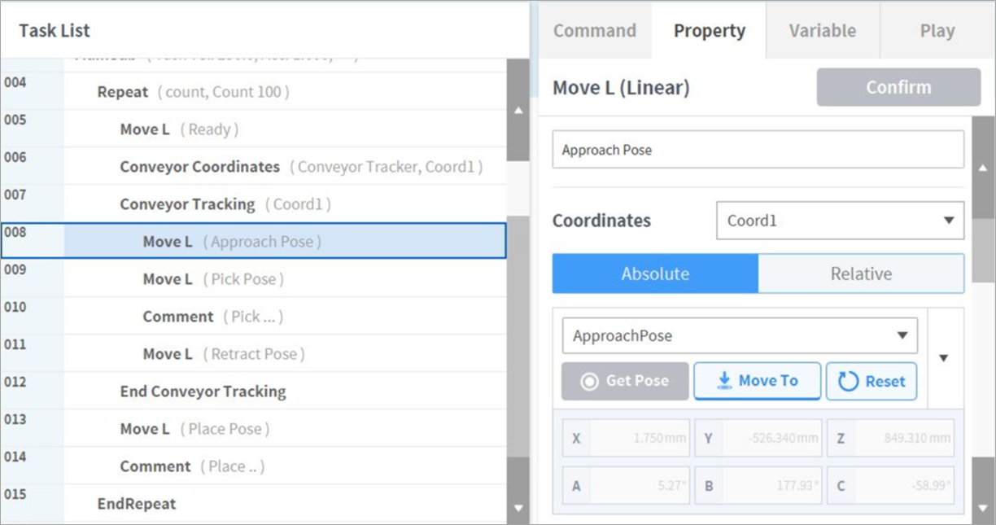Switch to Relative coordinate mode
Image resolution: width=996 pixels, height=525 pixels.
[x=861, y=273]
